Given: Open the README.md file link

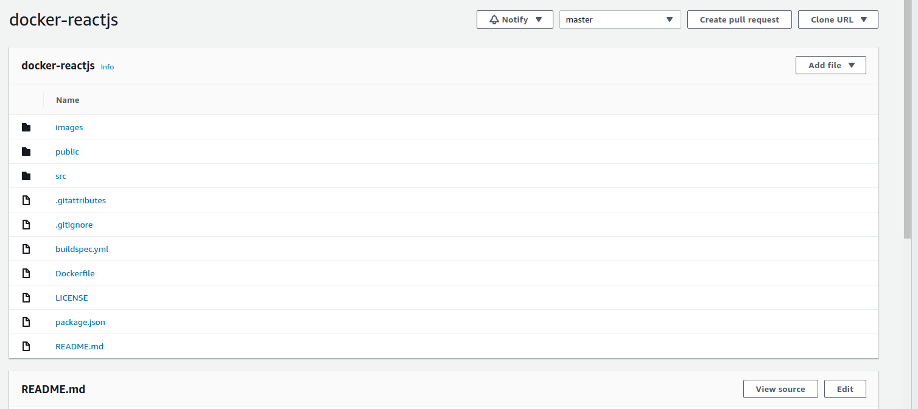Looking at the screenshot, I should point(79,346).
